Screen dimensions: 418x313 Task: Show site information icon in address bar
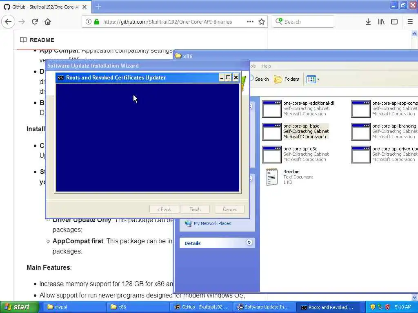pos(88,22)
